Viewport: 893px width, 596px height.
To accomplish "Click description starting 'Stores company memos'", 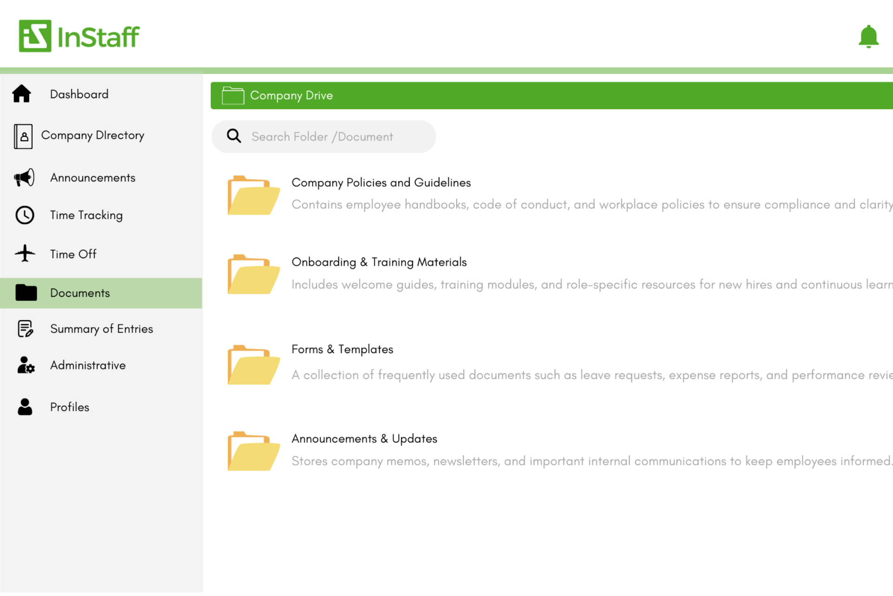I will [592, 461].
